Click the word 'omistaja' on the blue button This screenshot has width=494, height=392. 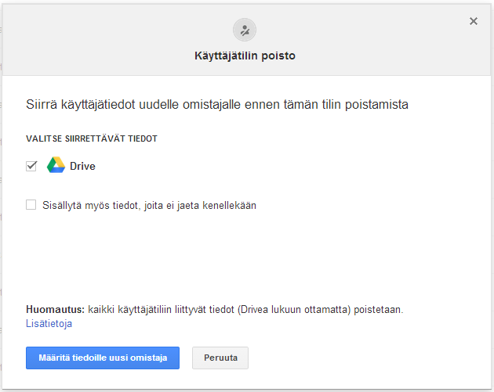click(x=149, y=358)
